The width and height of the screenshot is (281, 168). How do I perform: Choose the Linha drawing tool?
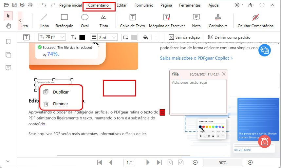(44, 21)
